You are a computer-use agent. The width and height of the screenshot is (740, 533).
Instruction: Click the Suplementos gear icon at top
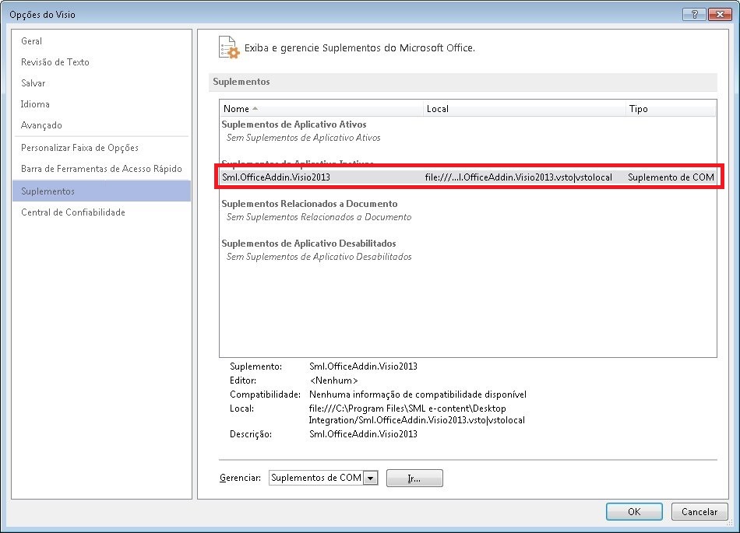tap(227, 47)
